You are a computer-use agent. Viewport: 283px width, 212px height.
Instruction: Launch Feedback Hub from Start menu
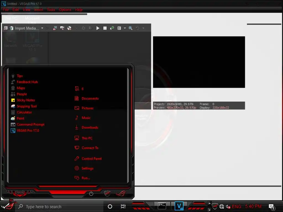(24, 82)
